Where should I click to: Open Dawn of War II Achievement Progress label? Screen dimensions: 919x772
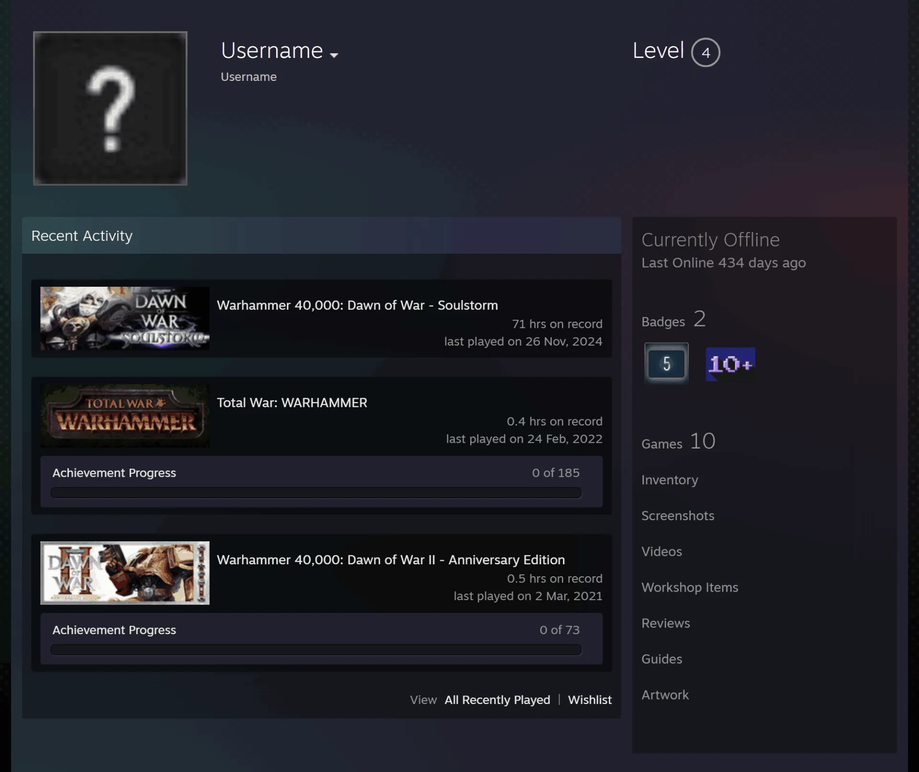pyautogui.click(x=114, y=630)
